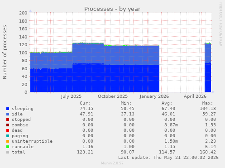Image resolution: width=225 pixels, height=168 pixels.
Task: Click the 'Min:' column header
Action: click(126, 103)
